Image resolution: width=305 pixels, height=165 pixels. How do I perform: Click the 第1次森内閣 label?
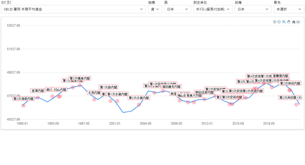pos(109,87)
